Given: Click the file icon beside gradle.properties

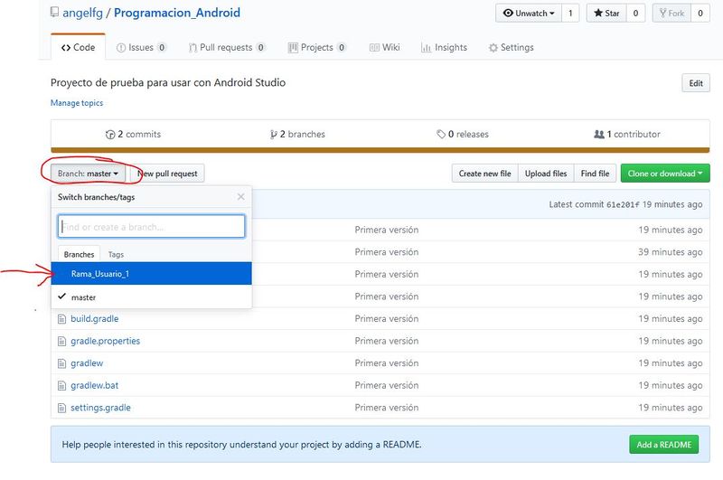Looking at the screenshot, I should click(x=61, y=341).
